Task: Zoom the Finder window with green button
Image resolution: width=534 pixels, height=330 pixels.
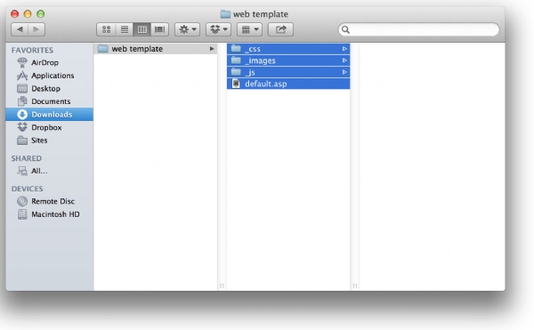Action: pos(41,14)
